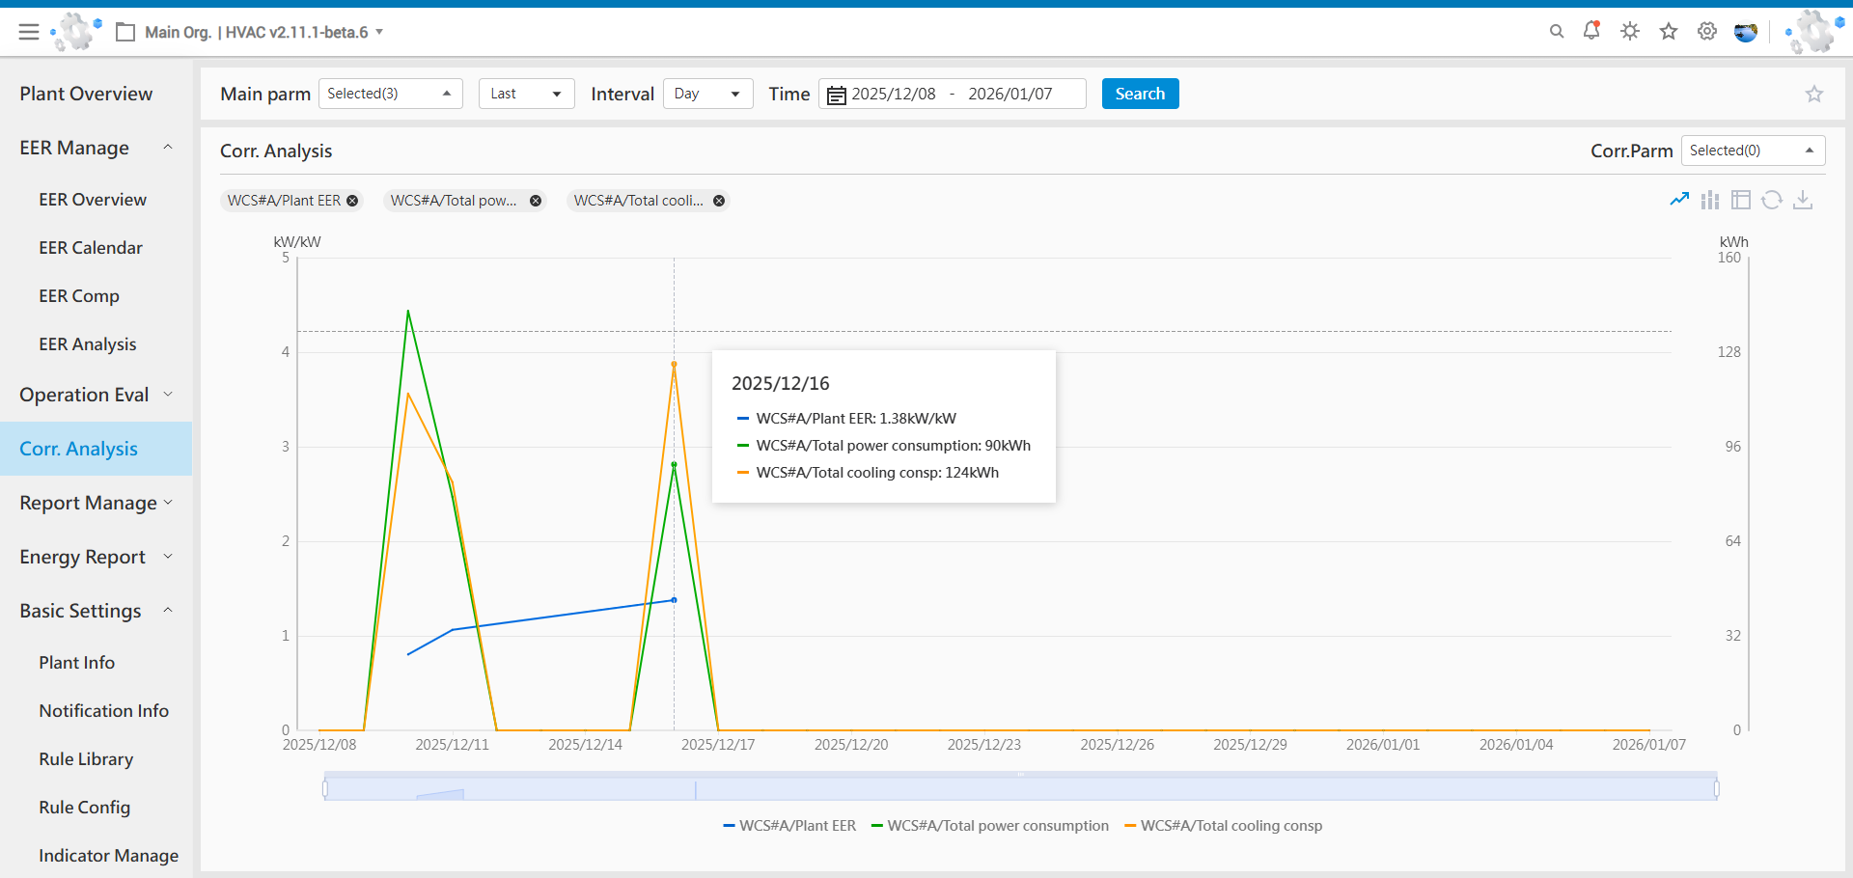Toggle WCS#A/Plant EER legend series
The image size is (1853, 878).
point(789,826)
